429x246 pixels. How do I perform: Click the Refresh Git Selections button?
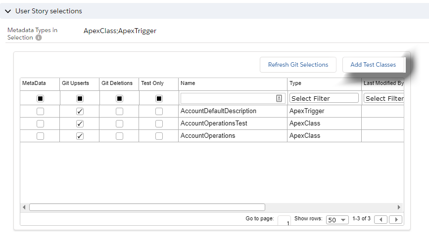pos(298,65)
